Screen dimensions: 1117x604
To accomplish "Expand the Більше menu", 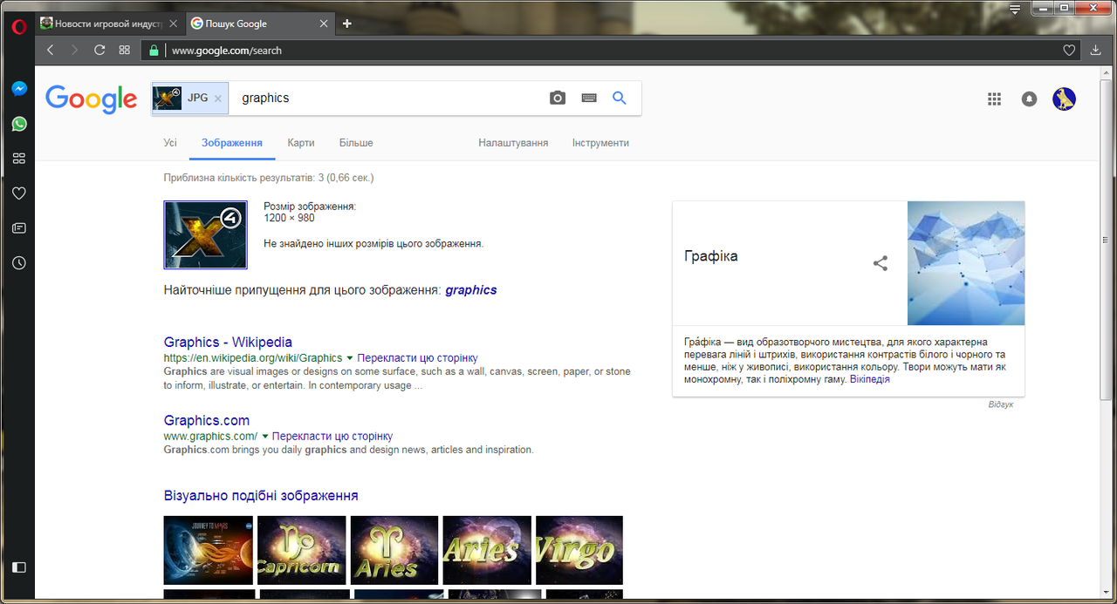I will pos(356,143).
